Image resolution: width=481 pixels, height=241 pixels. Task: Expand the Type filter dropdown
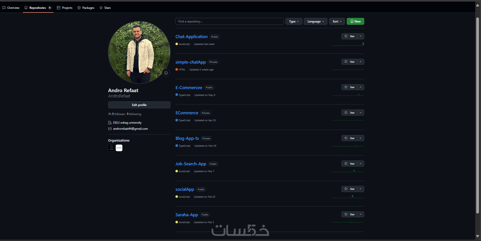point(294,21)
